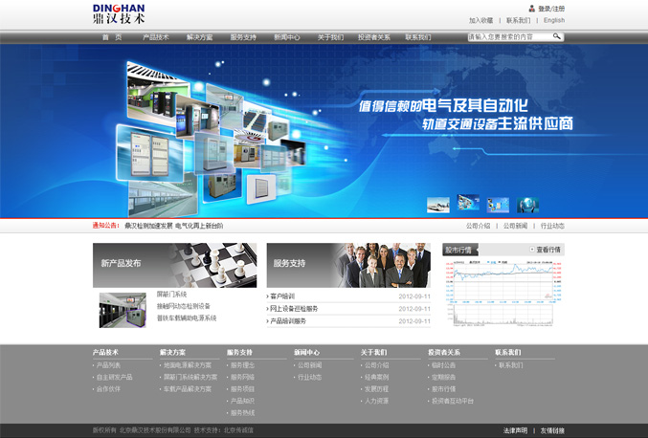Open the 产品培训服务 service entry
Screen dimensions: 648x438
pyautogui.click(x=288, y=321)
